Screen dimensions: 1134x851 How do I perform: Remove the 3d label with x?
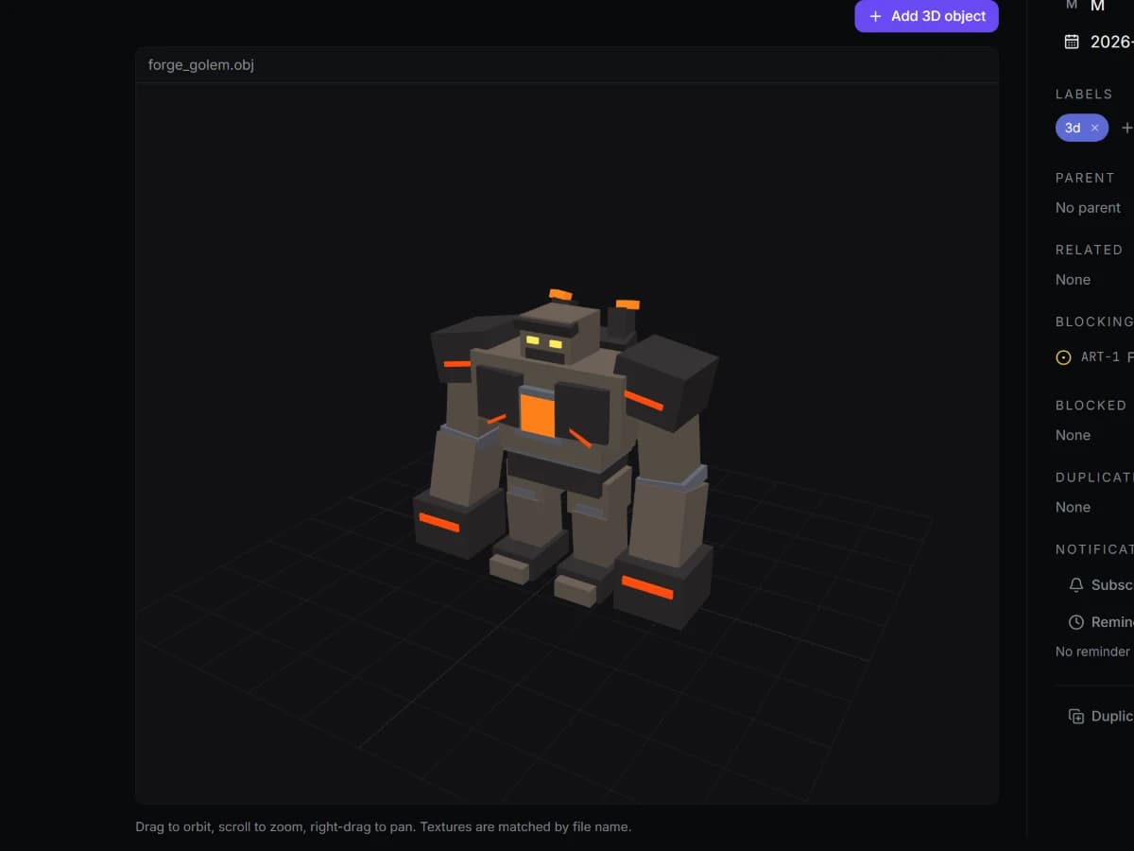coord(1095,128)
